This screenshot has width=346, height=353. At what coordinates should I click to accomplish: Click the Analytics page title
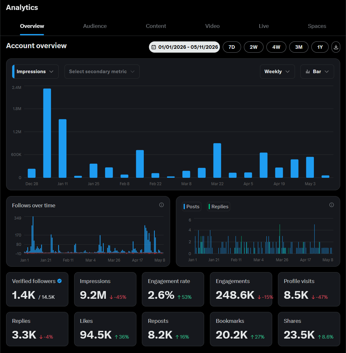pyautogui.click(x=22, y=7)
